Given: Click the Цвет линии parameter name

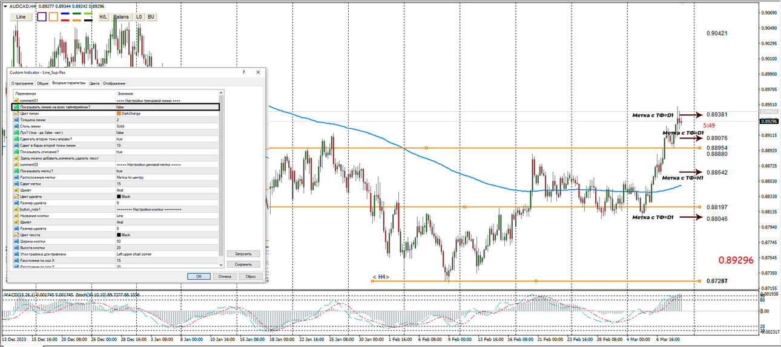Looking at the screenshot, I should pos(30,113).
